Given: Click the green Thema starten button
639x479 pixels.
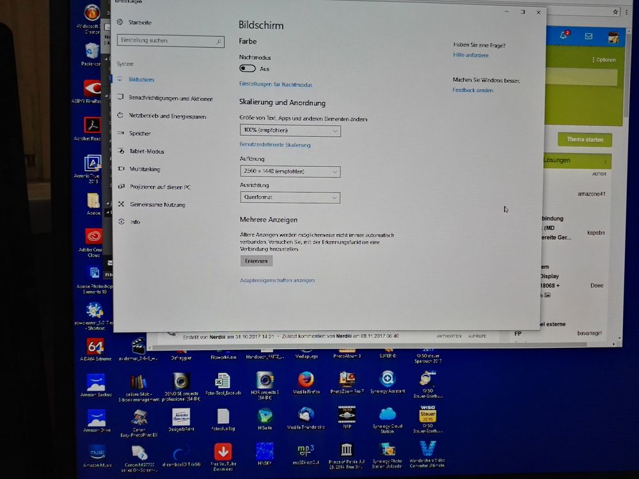Looking at the screenshot, I should click(x=585, y=139).
